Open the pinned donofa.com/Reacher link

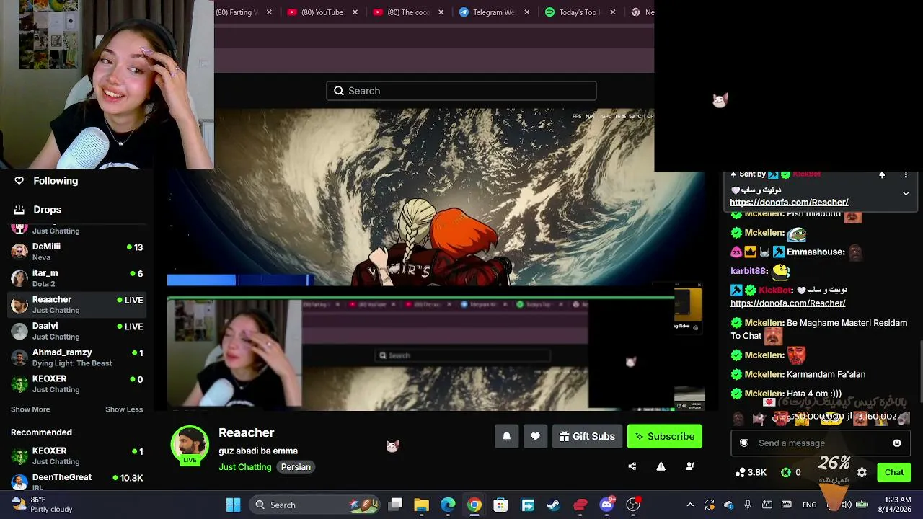click(789, 203)
